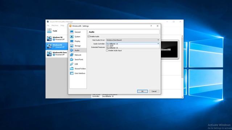
Task: Click the Windows98 preview thumbnail
Action: pos(169,49)
